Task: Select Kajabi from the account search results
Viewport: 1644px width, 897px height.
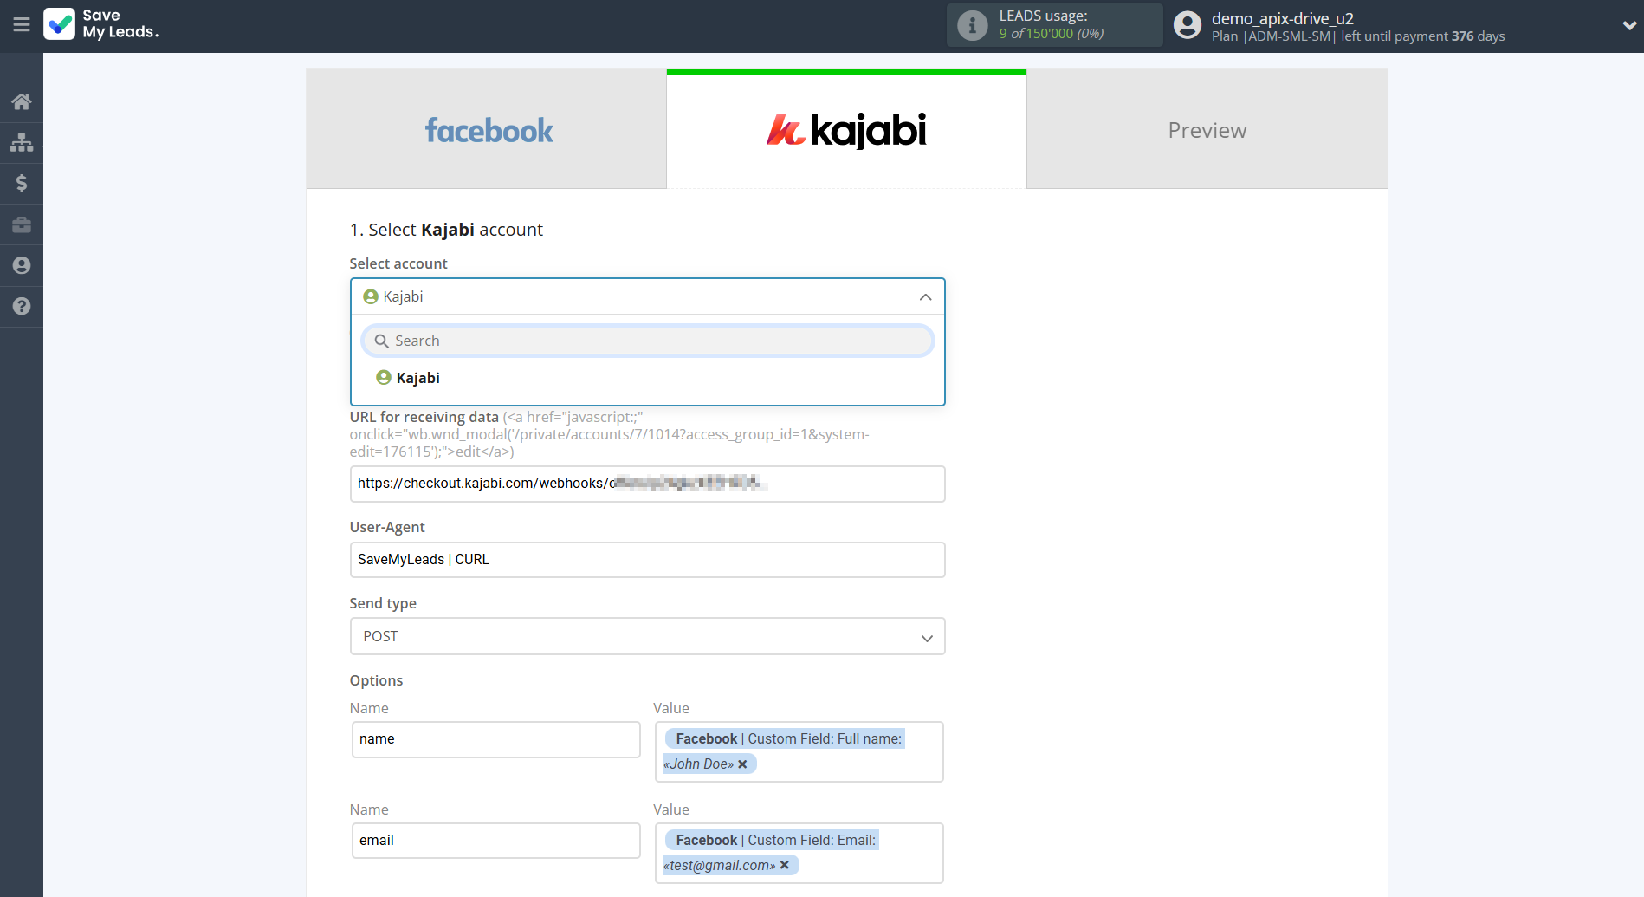Action: (x=417, y=377)
